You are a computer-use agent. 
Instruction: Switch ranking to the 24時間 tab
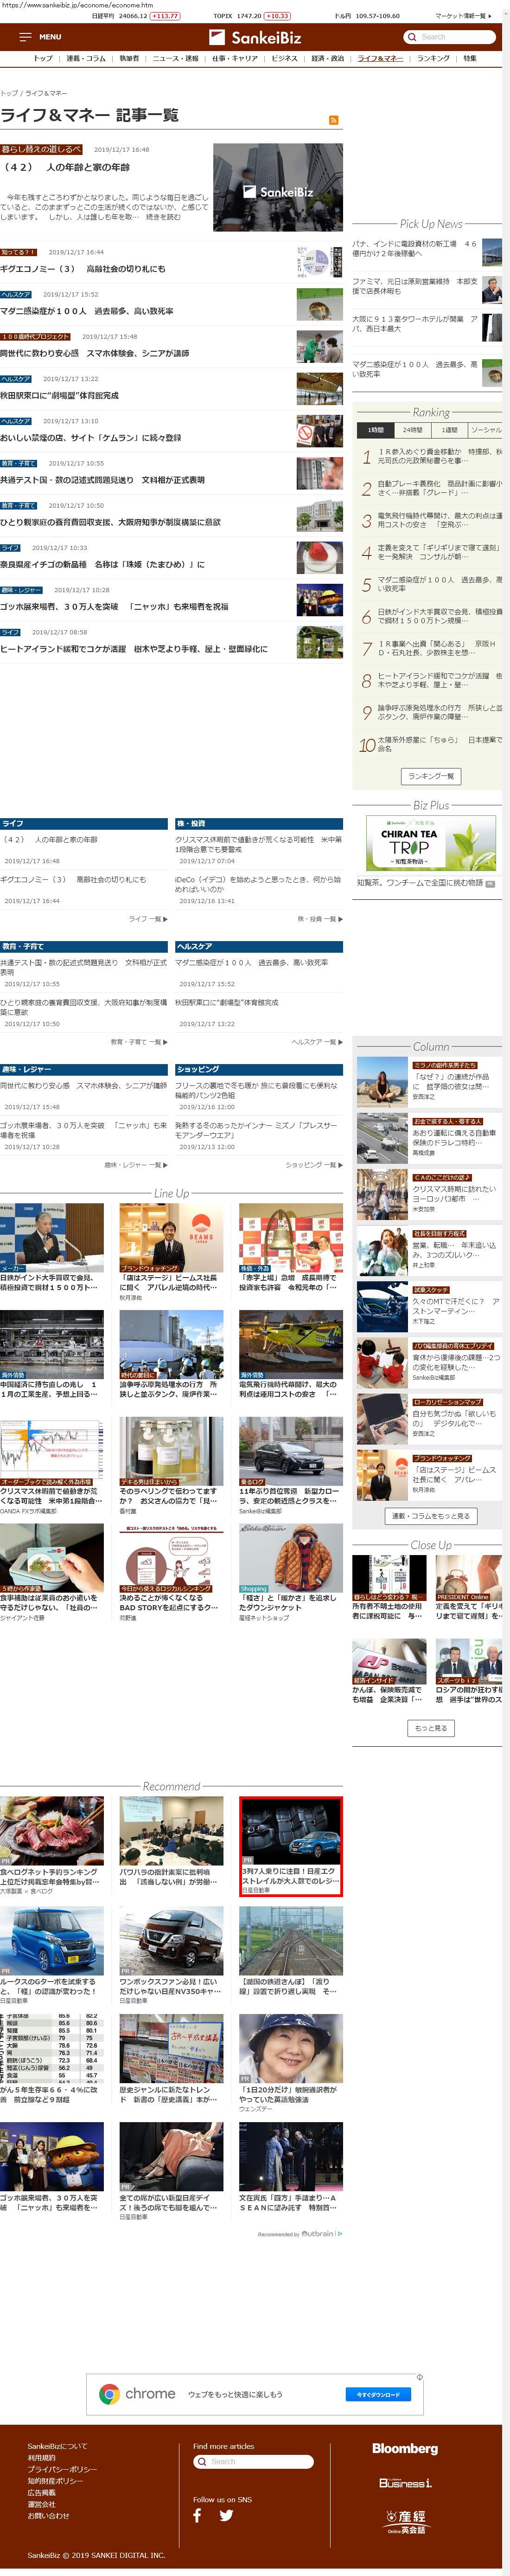coord(412,430)
